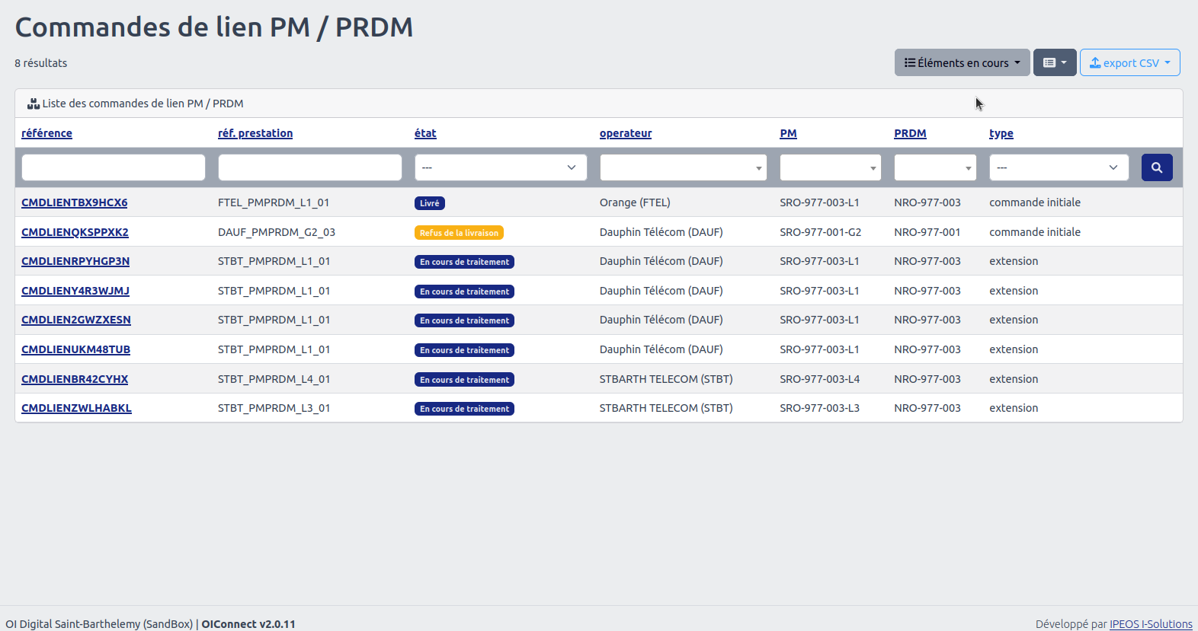The height and width of the screenshot is (631, 1198).
Task: Click into the référence filter field
Action: [x=114, y=167]
